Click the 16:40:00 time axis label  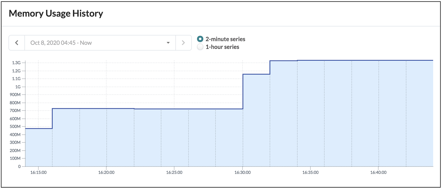[x=378, y=172]
